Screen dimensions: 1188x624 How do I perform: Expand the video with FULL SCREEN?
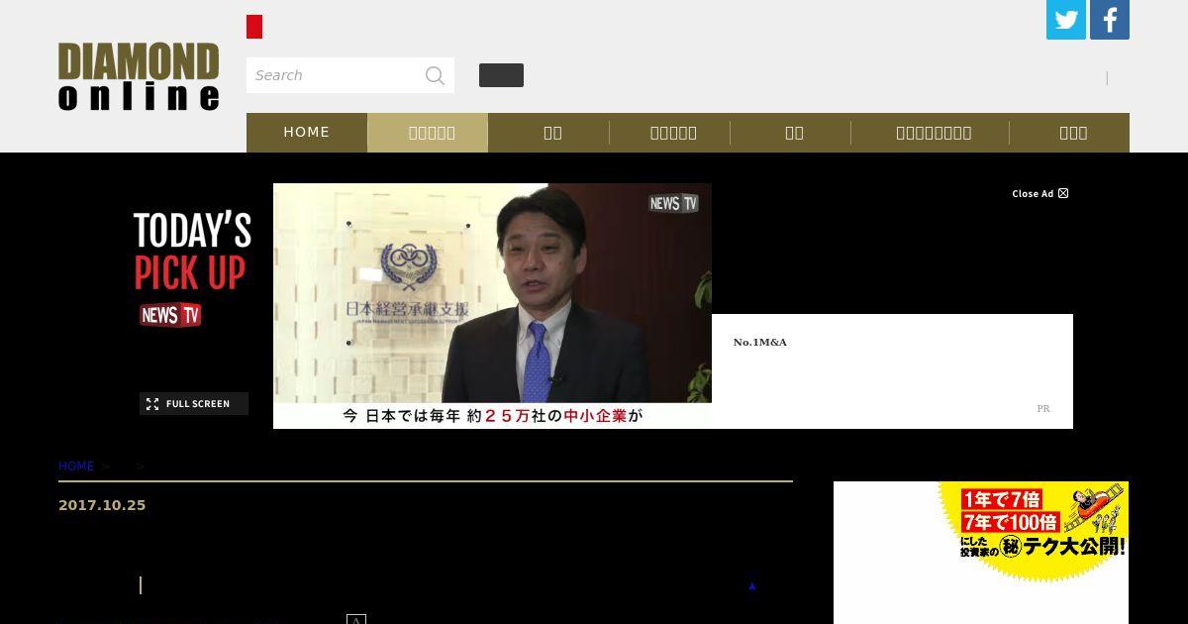(194, 404)
